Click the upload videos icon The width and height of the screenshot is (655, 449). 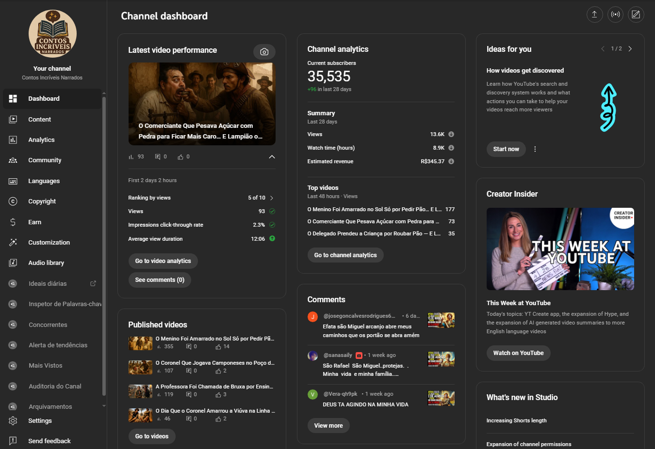pos(594,15)
